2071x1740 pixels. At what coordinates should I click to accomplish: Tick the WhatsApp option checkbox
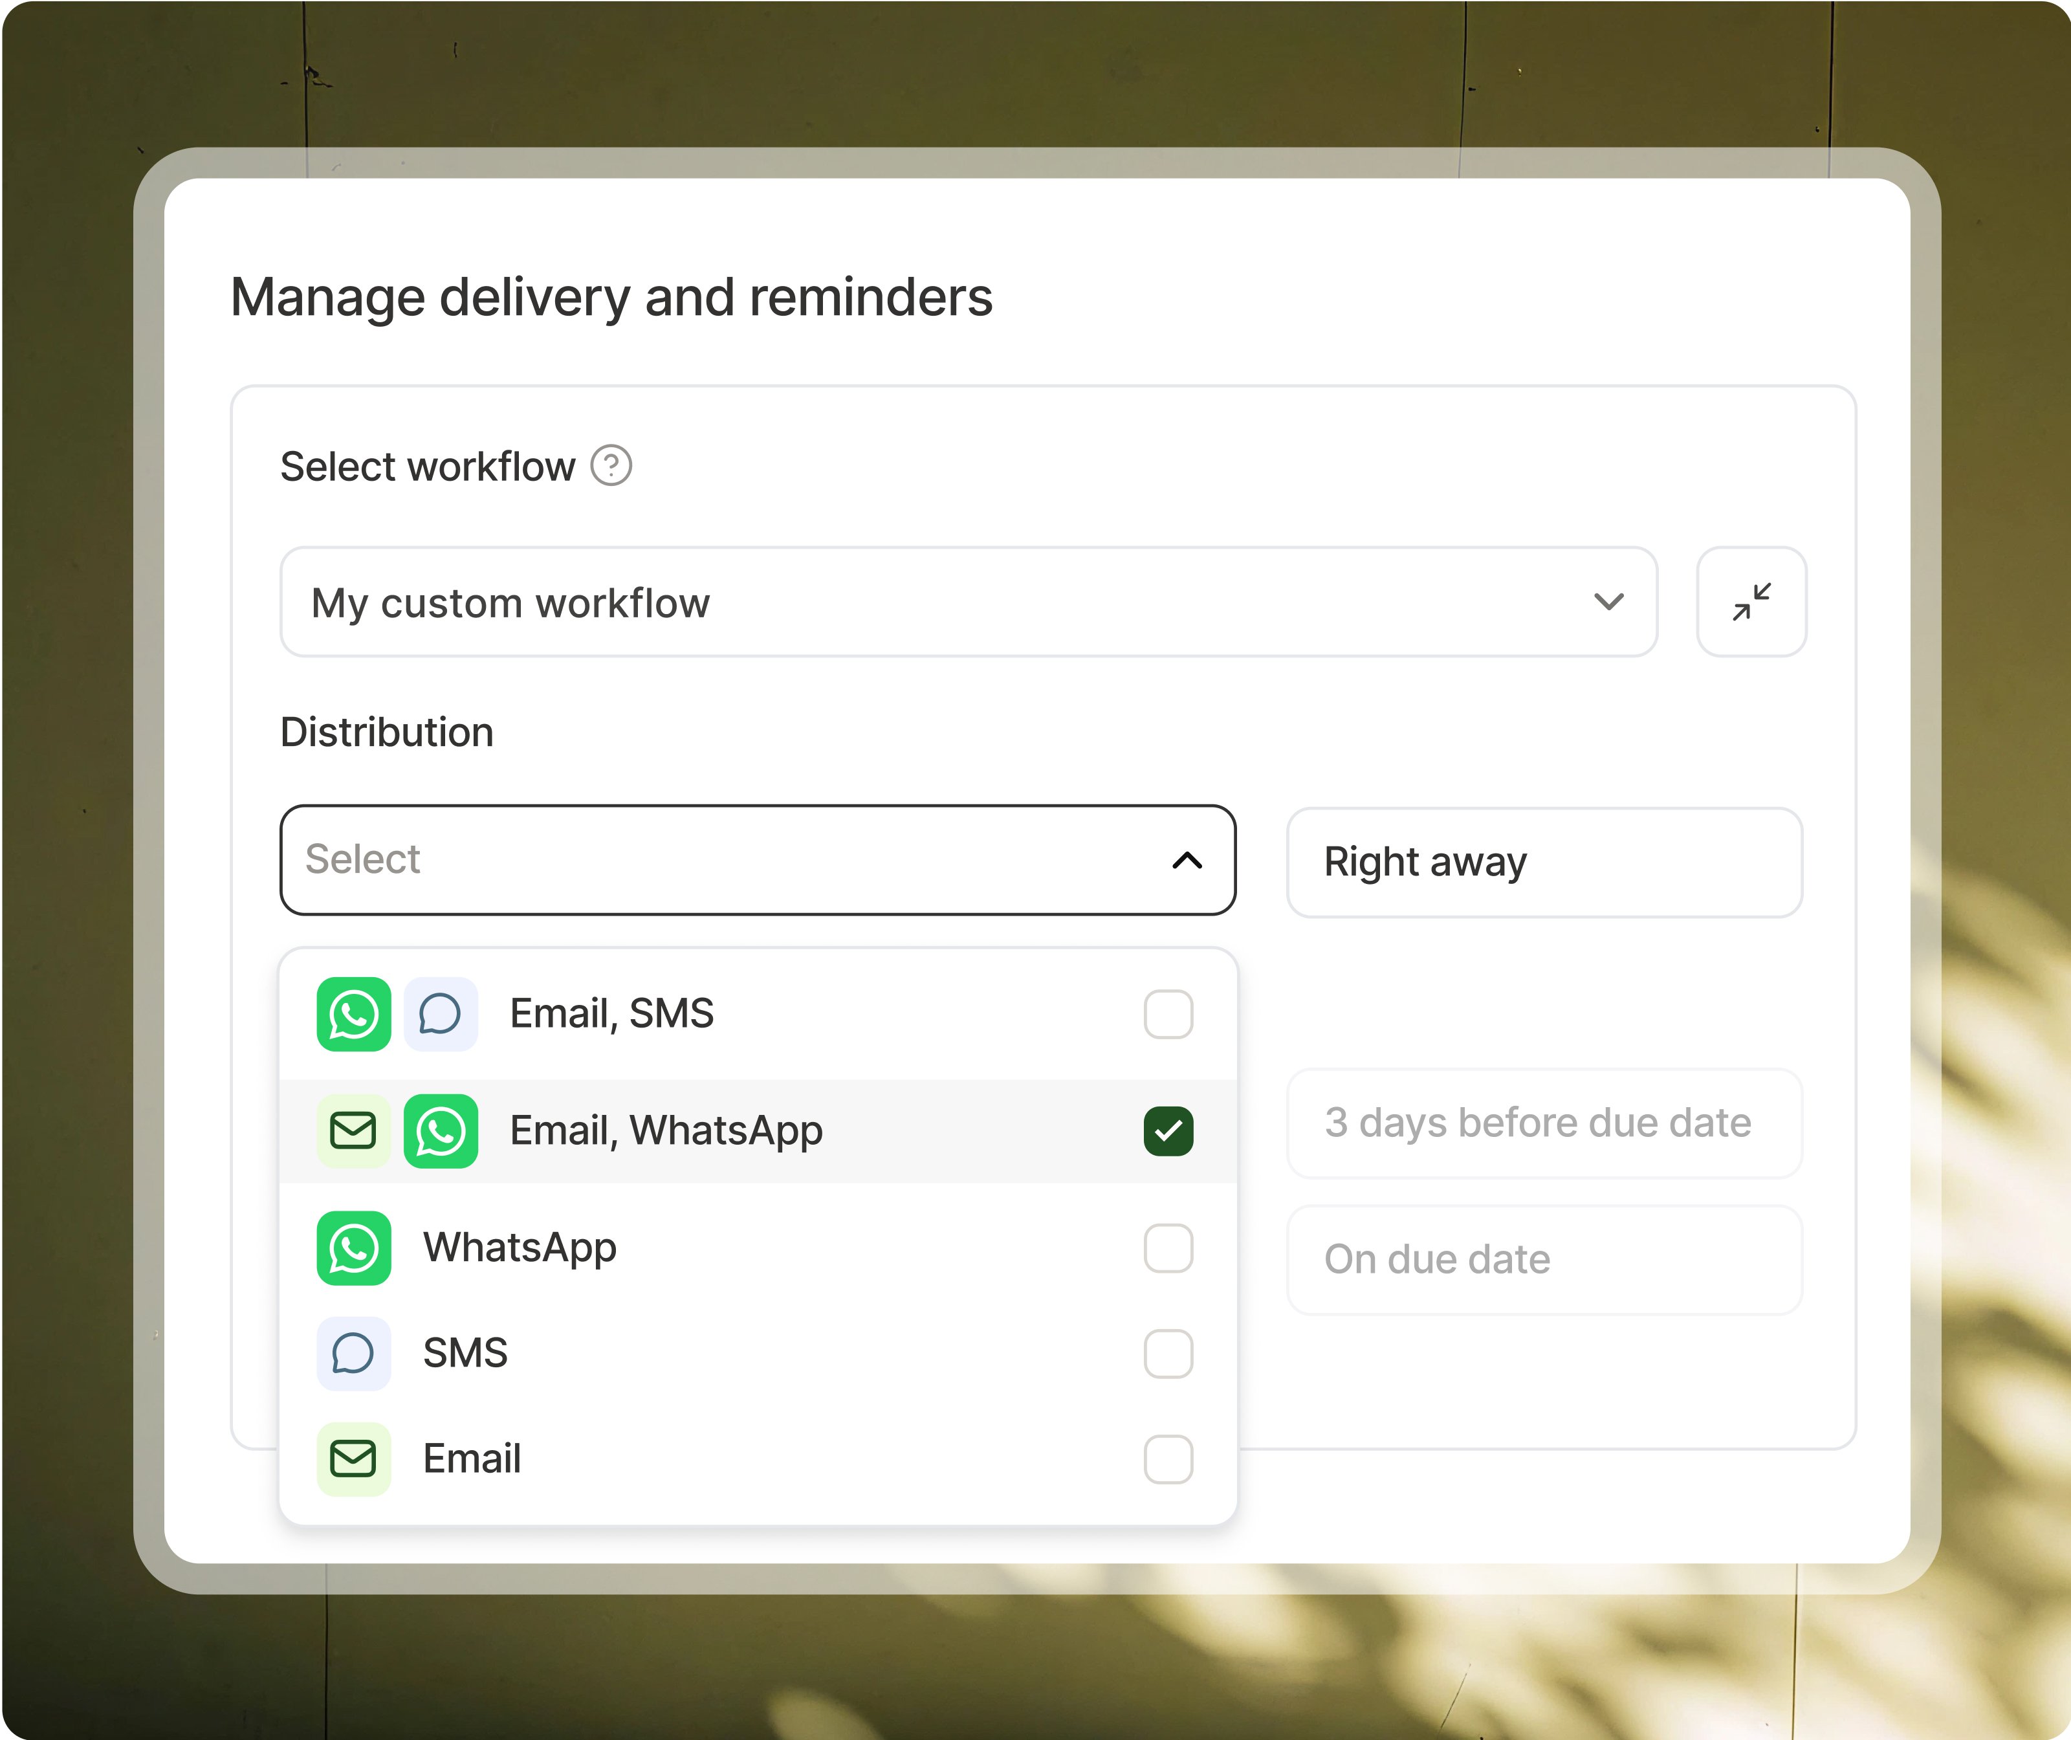coord(1168,1248)
